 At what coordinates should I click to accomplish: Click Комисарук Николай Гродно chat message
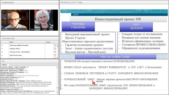point(21,81)
